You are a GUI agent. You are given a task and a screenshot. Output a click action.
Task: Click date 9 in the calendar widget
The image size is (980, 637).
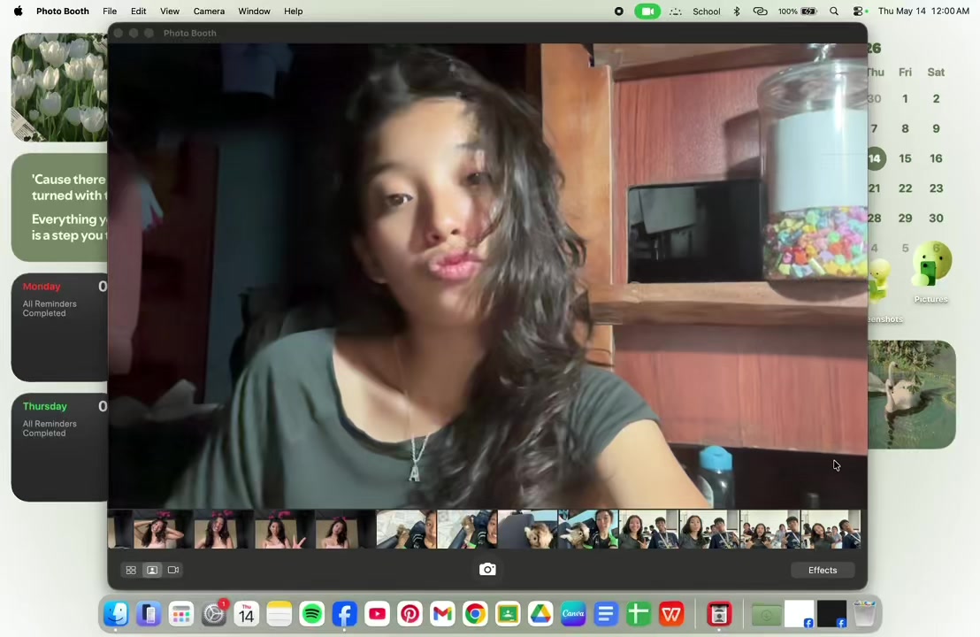pyautogui.click(x=936, y=128)
